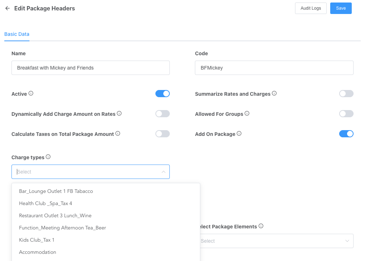Enable the Allowed For Groups toggle
This screenshot has height=261, width=374.
pyautogui.click(x=346, y=114)
